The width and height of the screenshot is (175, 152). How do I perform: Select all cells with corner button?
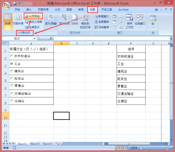6,43
